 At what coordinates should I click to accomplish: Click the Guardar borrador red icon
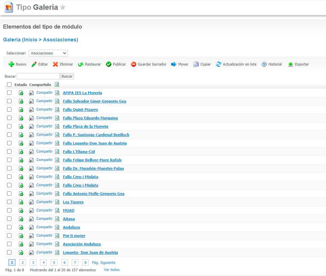(134, 64)
